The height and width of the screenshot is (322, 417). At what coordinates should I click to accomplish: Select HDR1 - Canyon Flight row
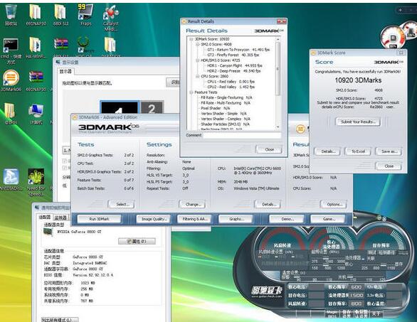click(235, 65)
